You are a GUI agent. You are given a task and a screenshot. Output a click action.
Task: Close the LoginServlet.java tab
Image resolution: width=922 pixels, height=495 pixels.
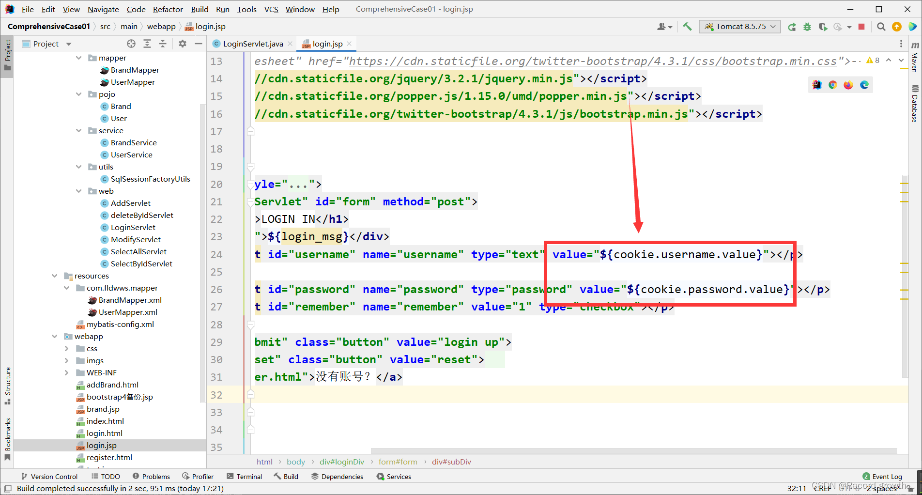pyautogui.click(x=290, y=44)
